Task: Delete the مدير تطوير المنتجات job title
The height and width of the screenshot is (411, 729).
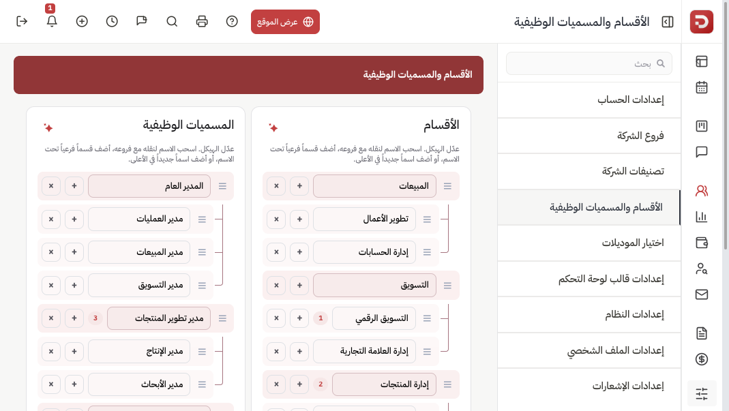Action: (x=51, y=318)
